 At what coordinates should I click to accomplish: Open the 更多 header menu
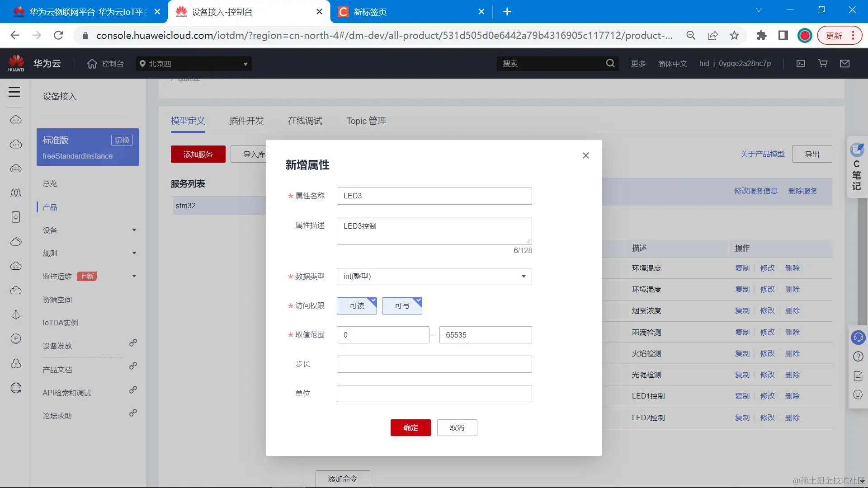(x=638, y=64)
